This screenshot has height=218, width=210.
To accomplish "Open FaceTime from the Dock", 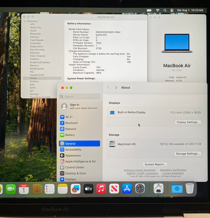I will 11,189.
